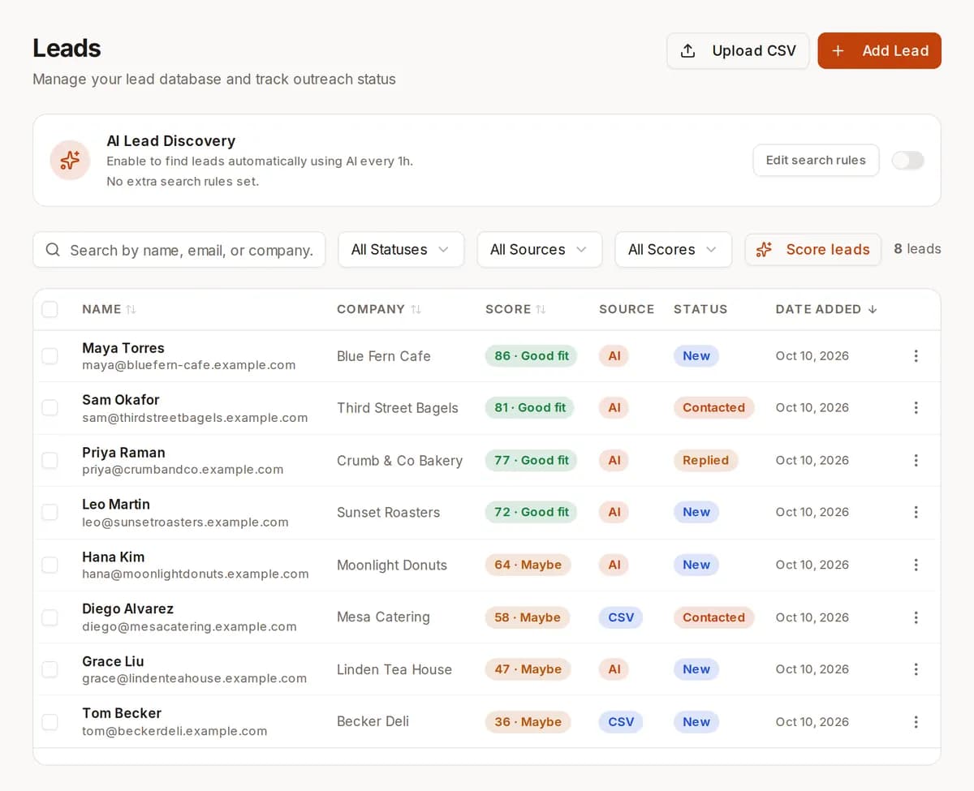Click the Linden Tea House company cell
Viewport: 974px width, 791px height.
point(394,670)
